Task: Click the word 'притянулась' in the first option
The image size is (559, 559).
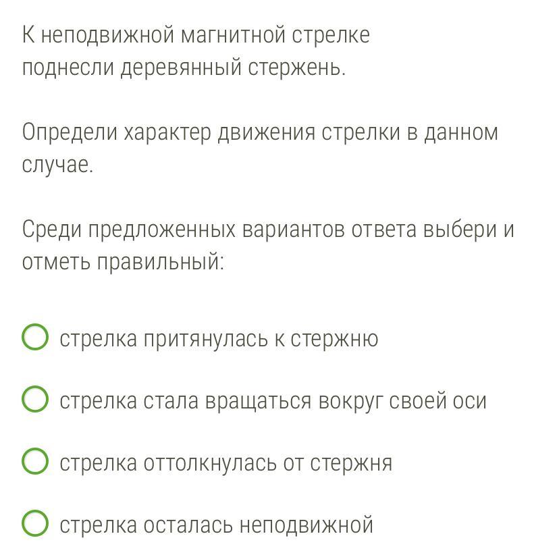Action: [206, 340]
